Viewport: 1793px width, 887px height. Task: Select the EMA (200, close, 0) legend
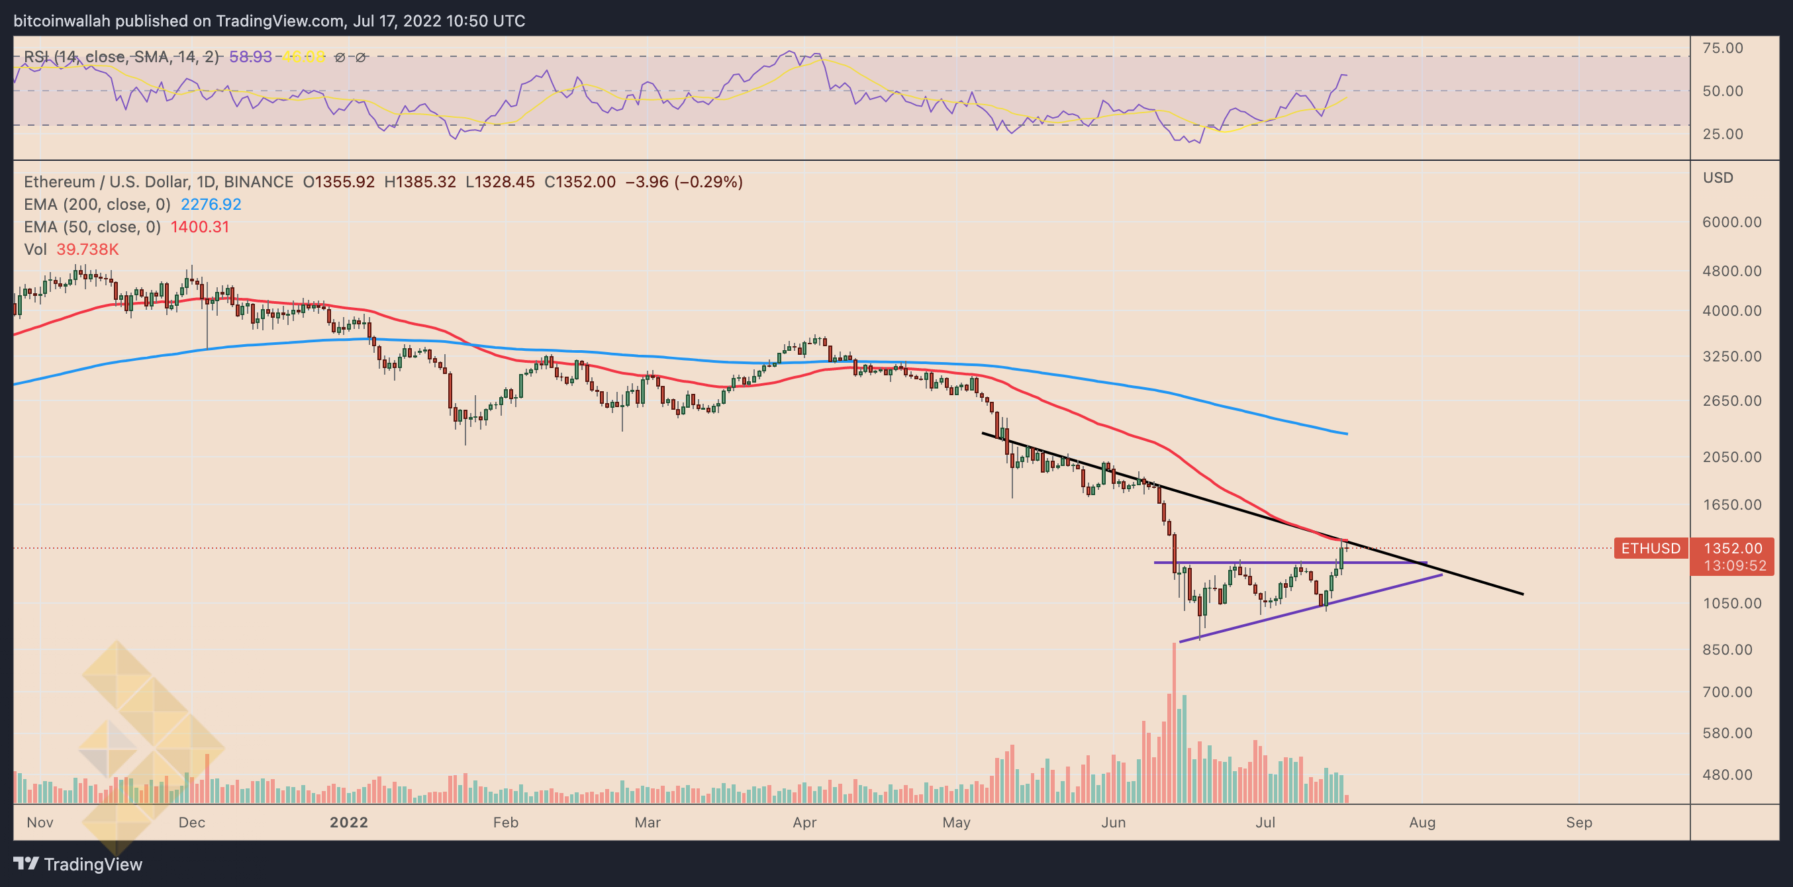(97, 205)
